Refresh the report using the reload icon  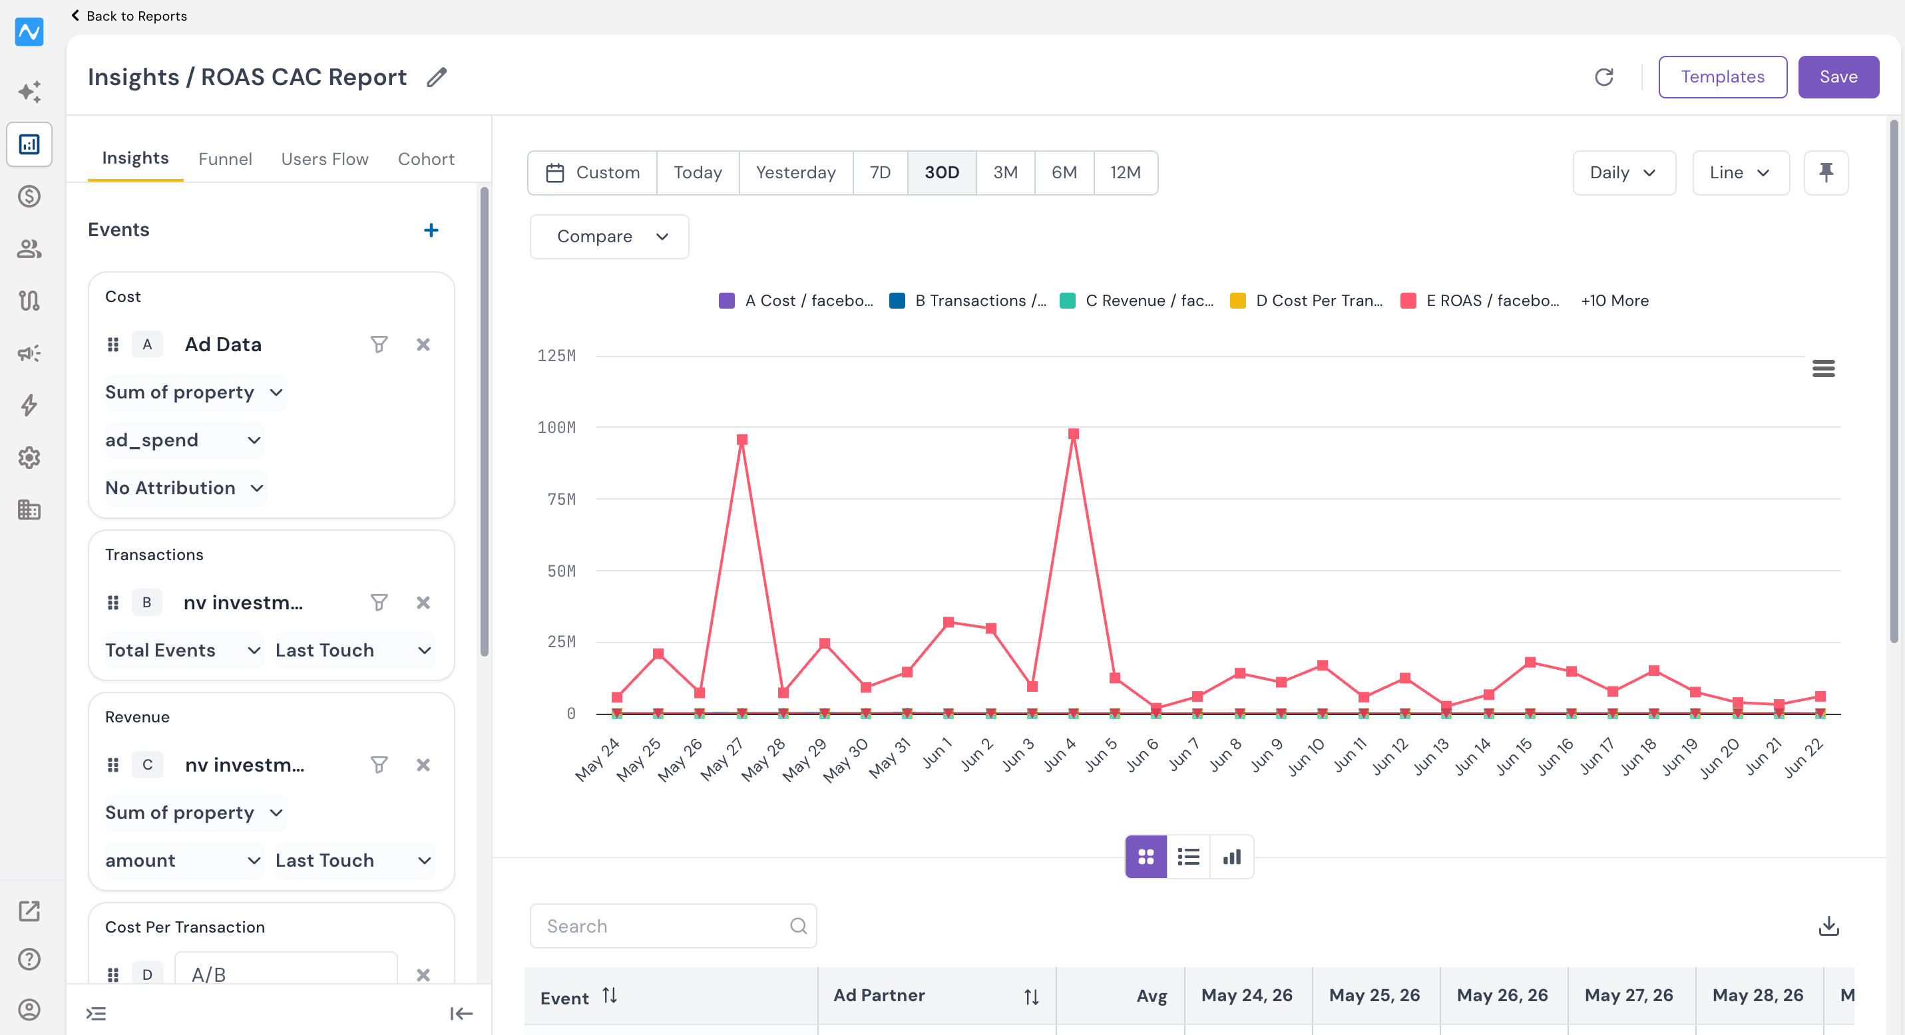point(1603,77)
